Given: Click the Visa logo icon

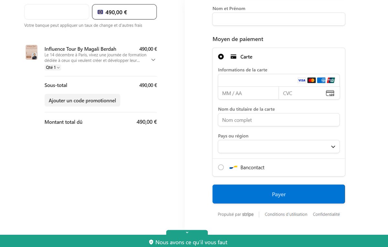Looking at the screenshot, I should click(302, 80).
